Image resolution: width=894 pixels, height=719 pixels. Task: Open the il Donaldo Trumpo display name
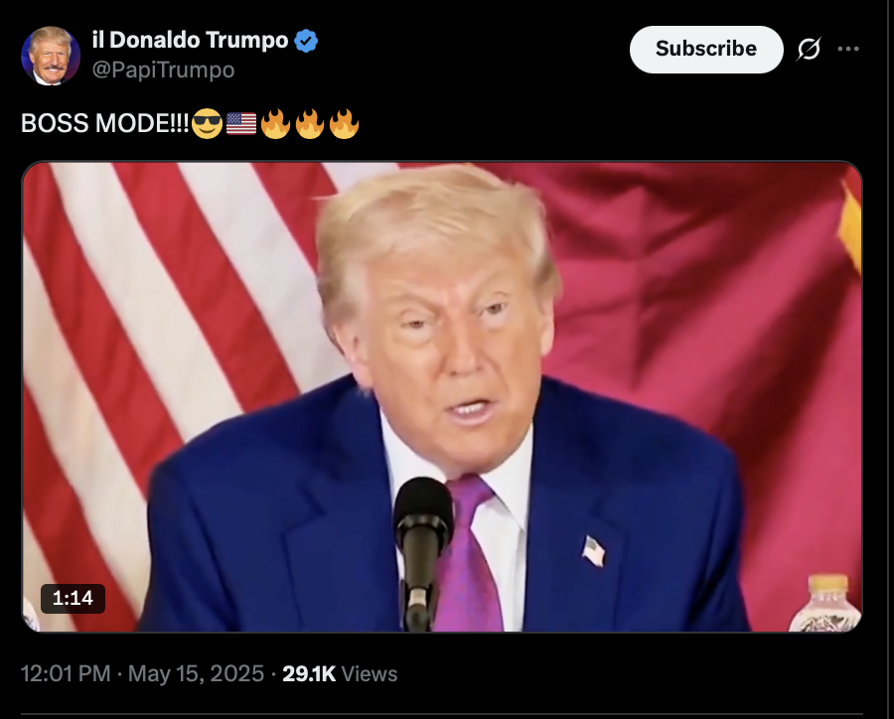click(x=190, y=40)
